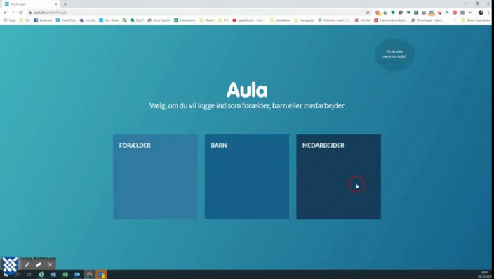Open the 'Vil du vide mere om Aula?' bubble

[394, 54]
